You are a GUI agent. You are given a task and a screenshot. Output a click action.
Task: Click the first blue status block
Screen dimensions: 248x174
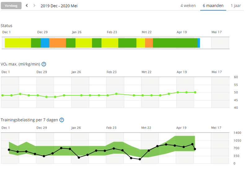pyautogui.click(x=45, y=43)
